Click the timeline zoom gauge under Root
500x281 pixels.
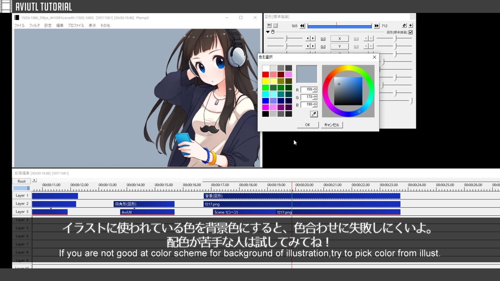(x=21, y=188)
